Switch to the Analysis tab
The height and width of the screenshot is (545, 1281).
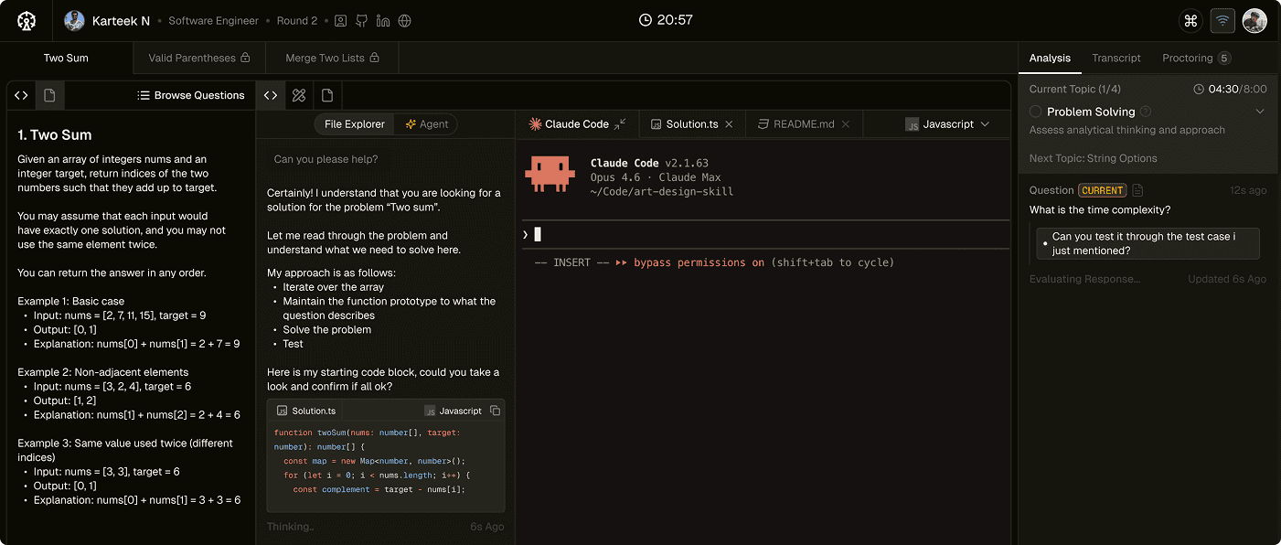(1050, 58)
